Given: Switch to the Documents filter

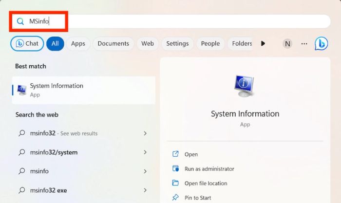Looking at the screenshot, I should [x=114, y=43].
